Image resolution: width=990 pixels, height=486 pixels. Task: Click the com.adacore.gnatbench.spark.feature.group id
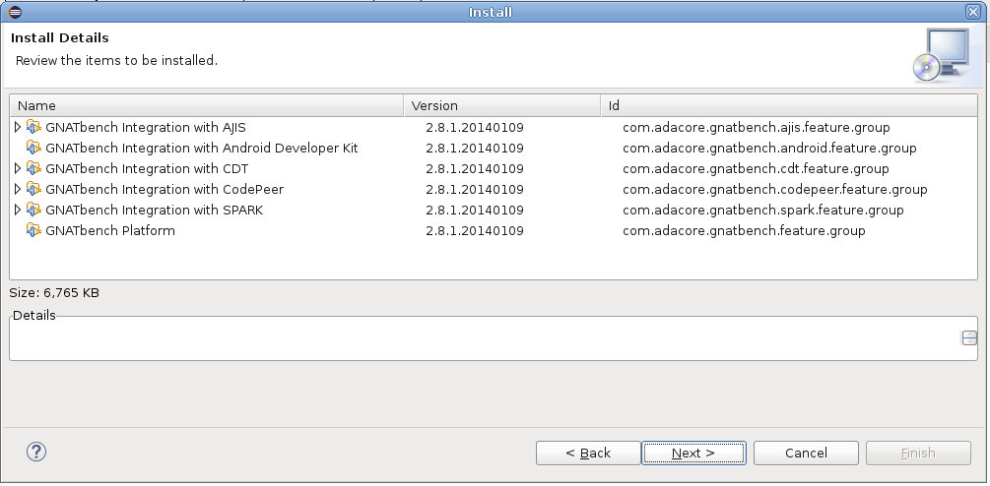(763, 210)
